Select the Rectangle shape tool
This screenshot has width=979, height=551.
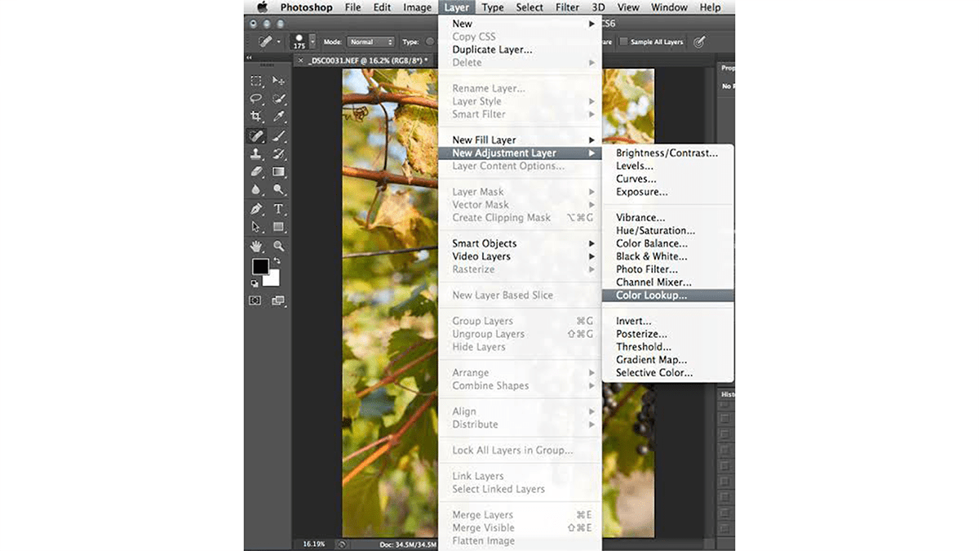coord(279,227)
